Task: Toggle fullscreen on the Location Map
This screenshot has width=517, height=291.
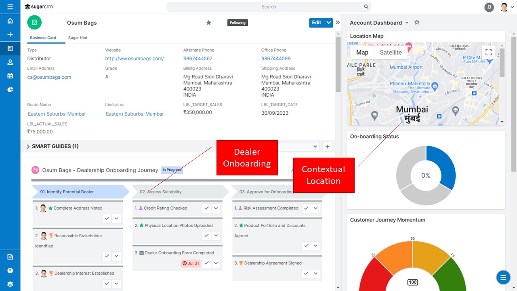Action: pyautogui.click(x=488, y=52)
